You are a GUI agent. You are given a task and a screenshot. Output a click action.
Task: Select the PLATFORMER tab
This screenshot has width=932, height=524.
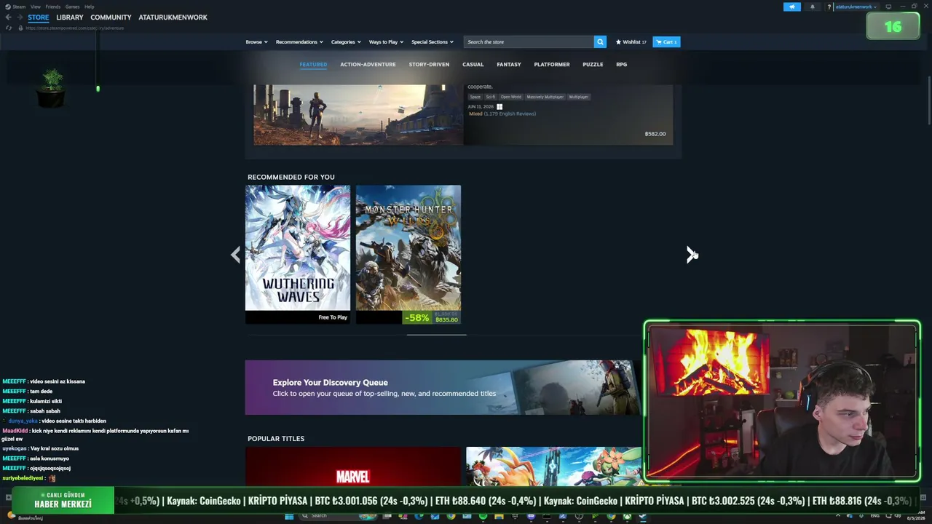click(x=552, y=64)
